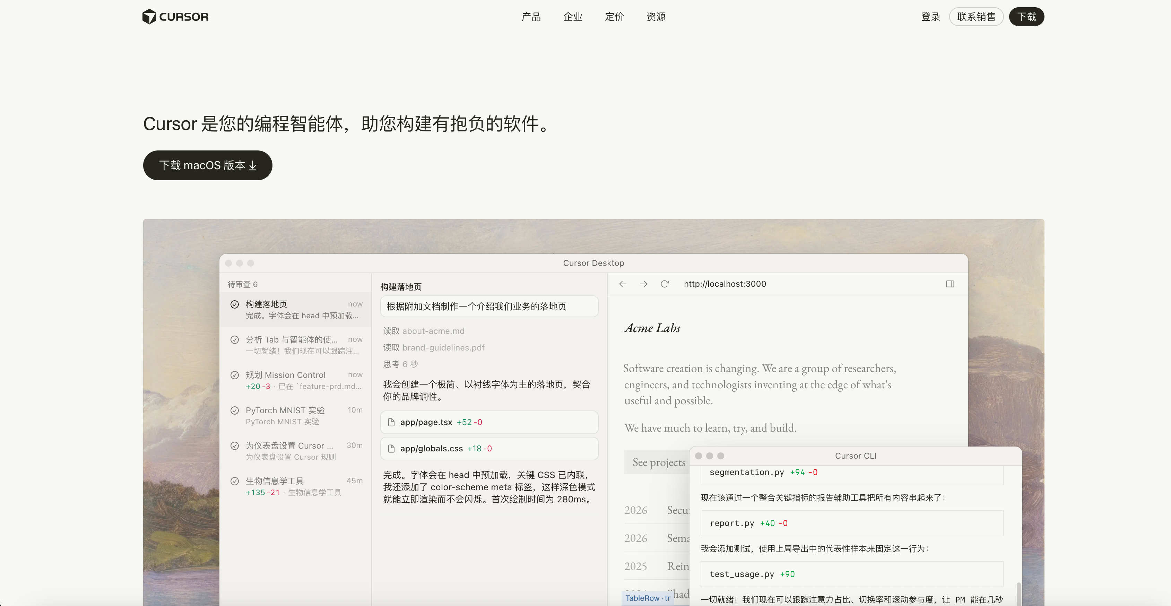Open the app/page.tsx file change card
1171x606 pixels.
click(489, 422)
